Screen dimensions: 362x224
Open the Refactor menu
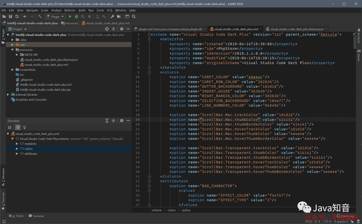(70, 10)
